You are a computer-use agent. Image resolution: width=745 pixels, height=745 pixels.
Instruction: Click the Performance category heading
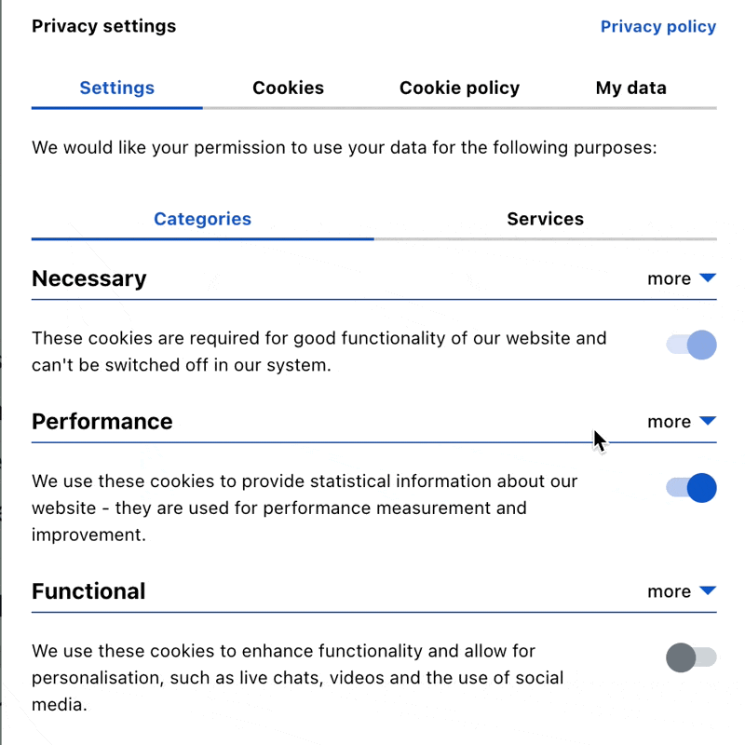(102, 422)
